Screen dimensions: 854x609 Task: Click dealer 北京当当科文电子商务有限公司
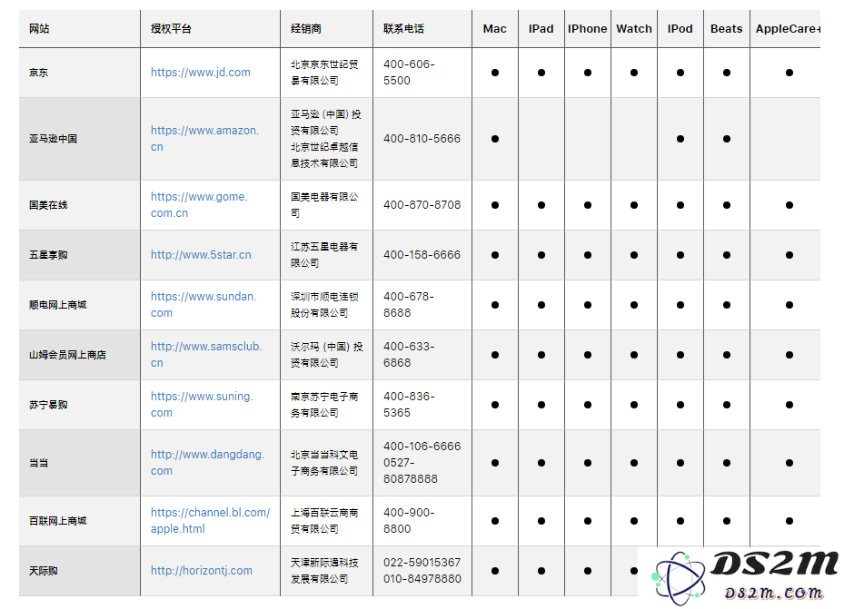point(324,463)
